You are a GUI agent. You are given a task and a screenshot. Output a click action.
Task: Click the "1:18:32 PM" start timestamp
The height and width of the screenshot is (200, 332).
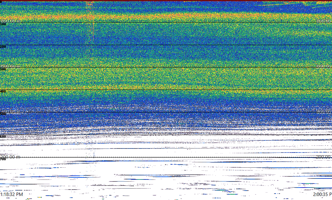11,194
